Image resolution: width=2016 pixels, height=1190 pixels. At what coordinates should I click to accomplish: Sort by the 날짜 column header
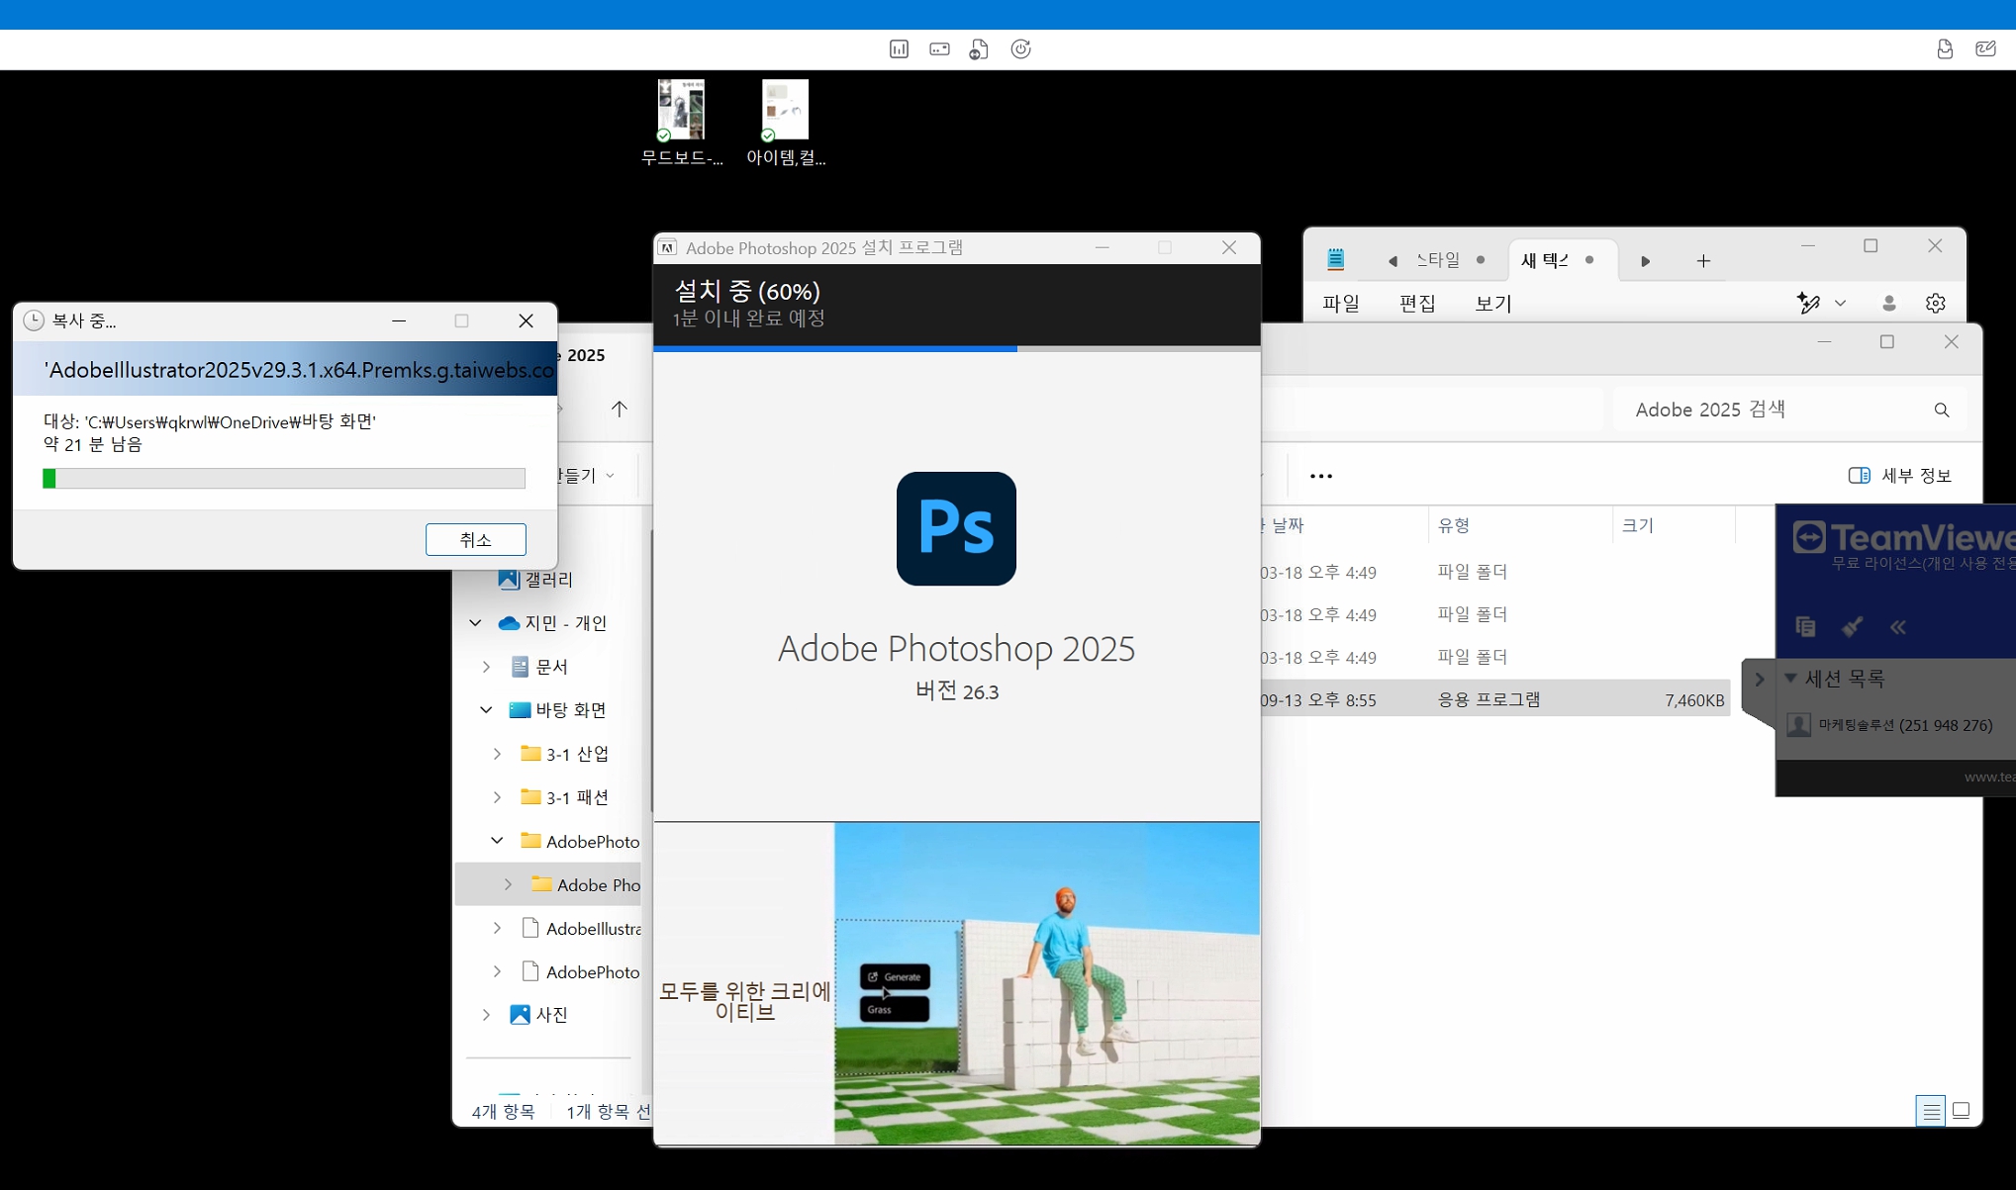tap(1287, 525)
